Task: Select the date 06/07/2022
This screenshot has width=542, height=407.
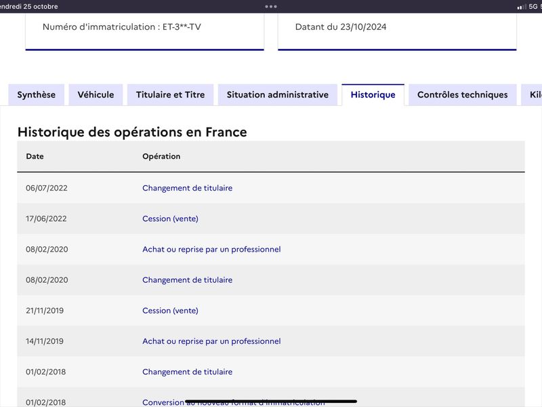Action: tap(47, 188)
